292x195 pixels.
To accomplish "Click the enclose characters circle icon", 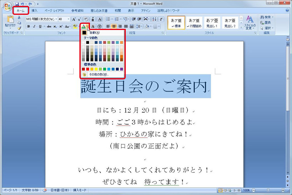I will click(99, 26).
